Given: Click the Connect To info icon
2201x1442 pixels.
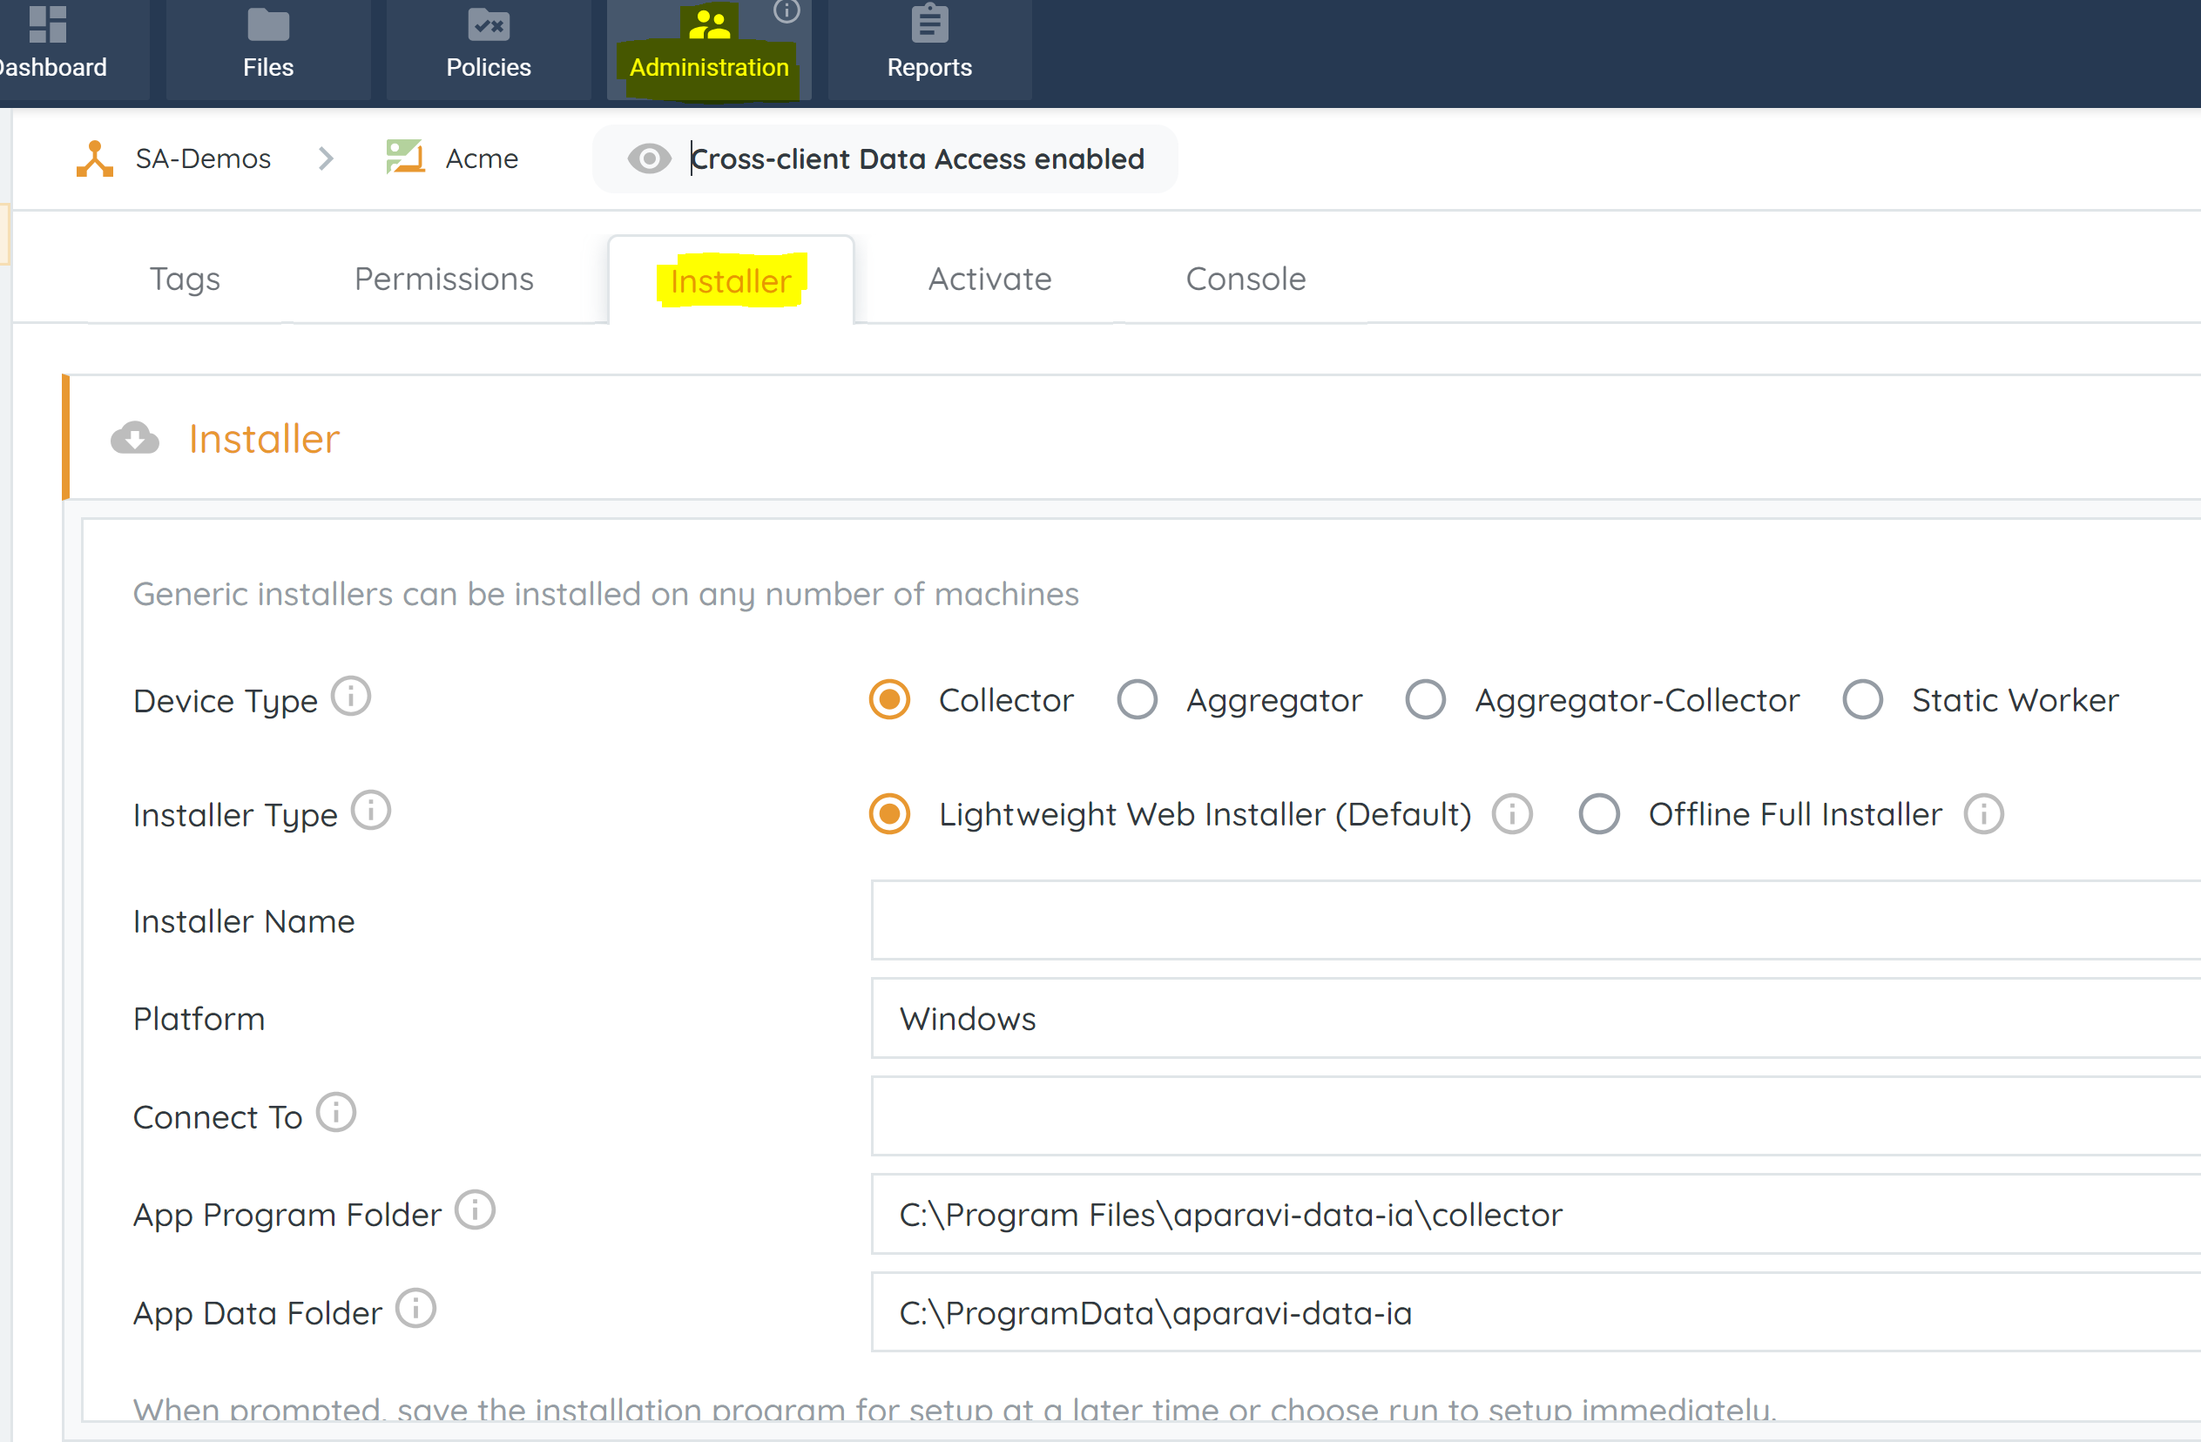Looking at the screenshot, I should point(335,1113).
